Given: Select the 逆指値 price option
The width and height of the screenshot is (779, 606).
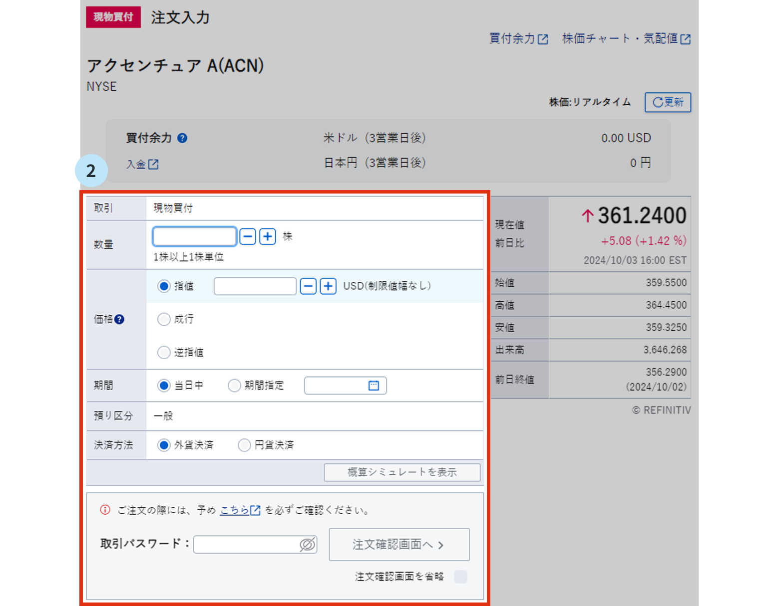Looking at the screenshot, I should click(164, 353).
